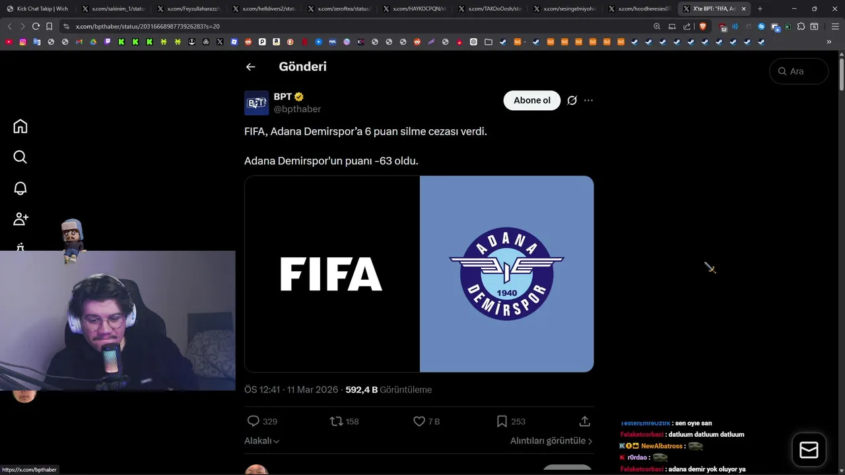The width and height of the screenshot is (845, 475).
Task: Go to X Home via house icon
Action: tap(20, 126)
